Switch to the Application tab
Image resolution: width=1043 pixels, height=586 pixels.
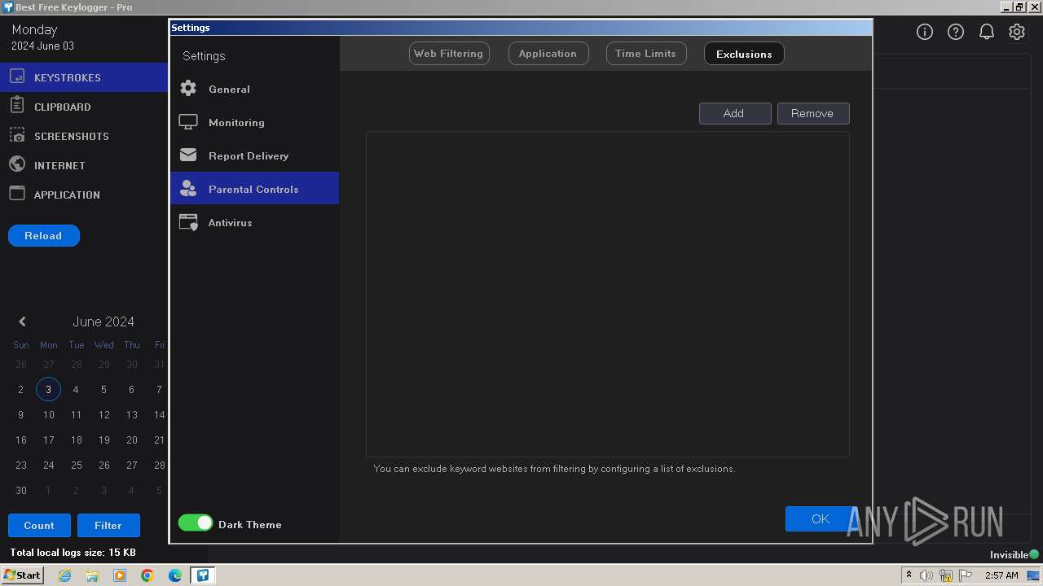coord(548,54)
